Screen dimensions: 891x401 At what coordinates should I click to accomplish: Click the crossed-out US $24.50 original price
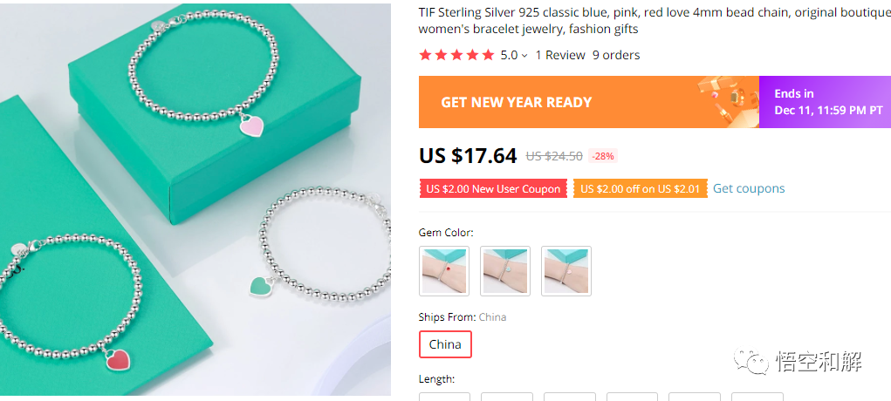[x=554, y=156]
